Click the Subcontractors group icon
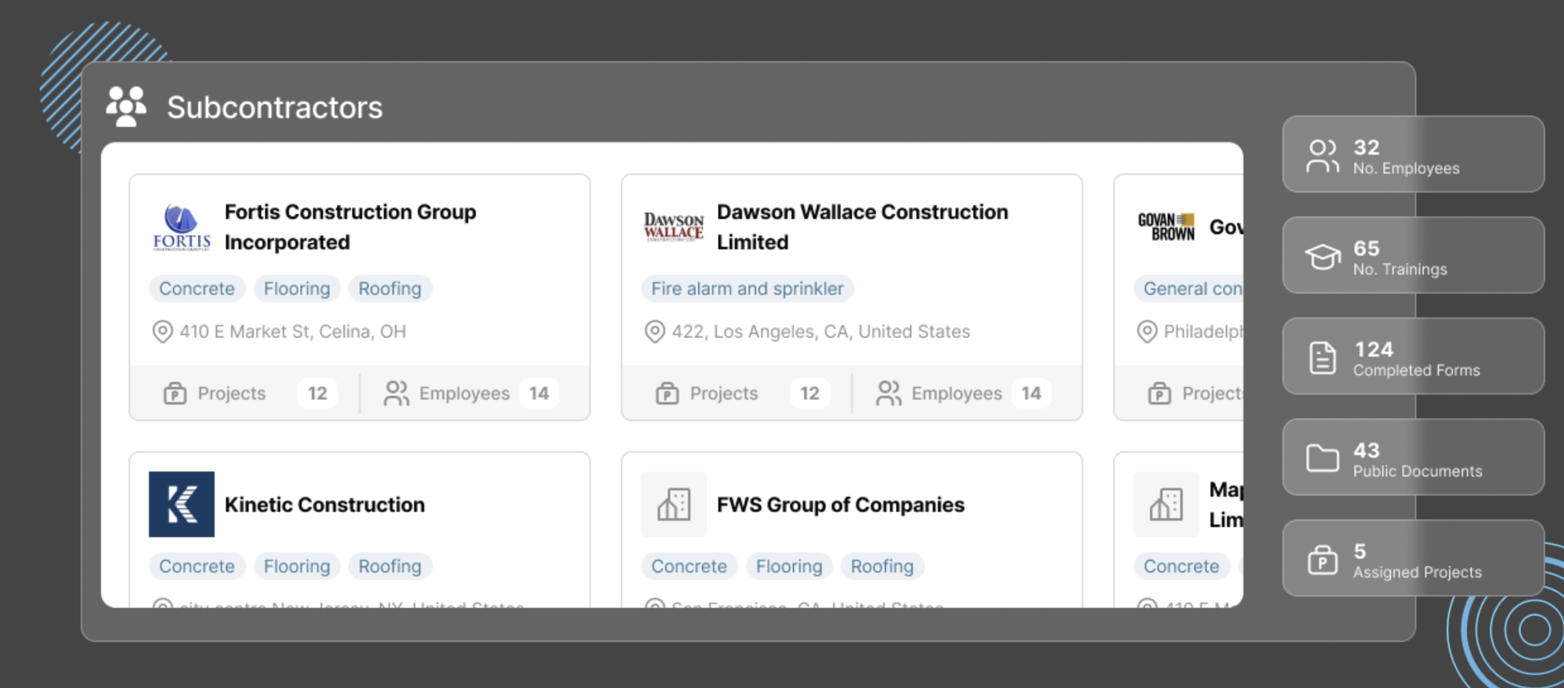 pos(126,107)
